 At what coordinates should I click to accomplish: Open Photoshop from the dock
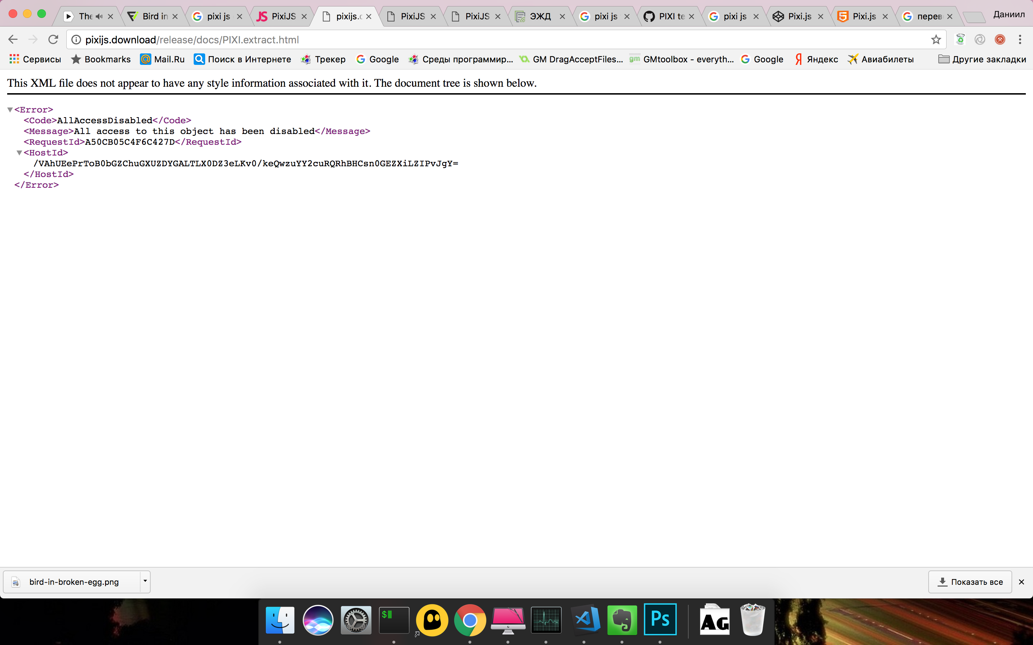[660, 620]
